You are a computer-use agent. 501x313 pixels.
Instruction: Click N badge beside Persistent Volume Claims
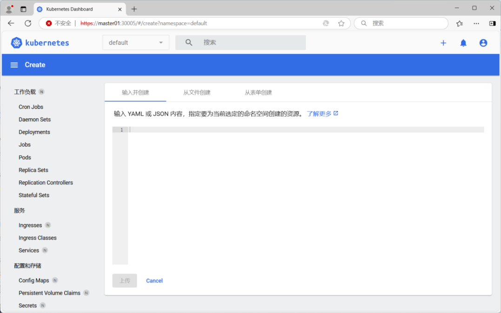(86, 293)
